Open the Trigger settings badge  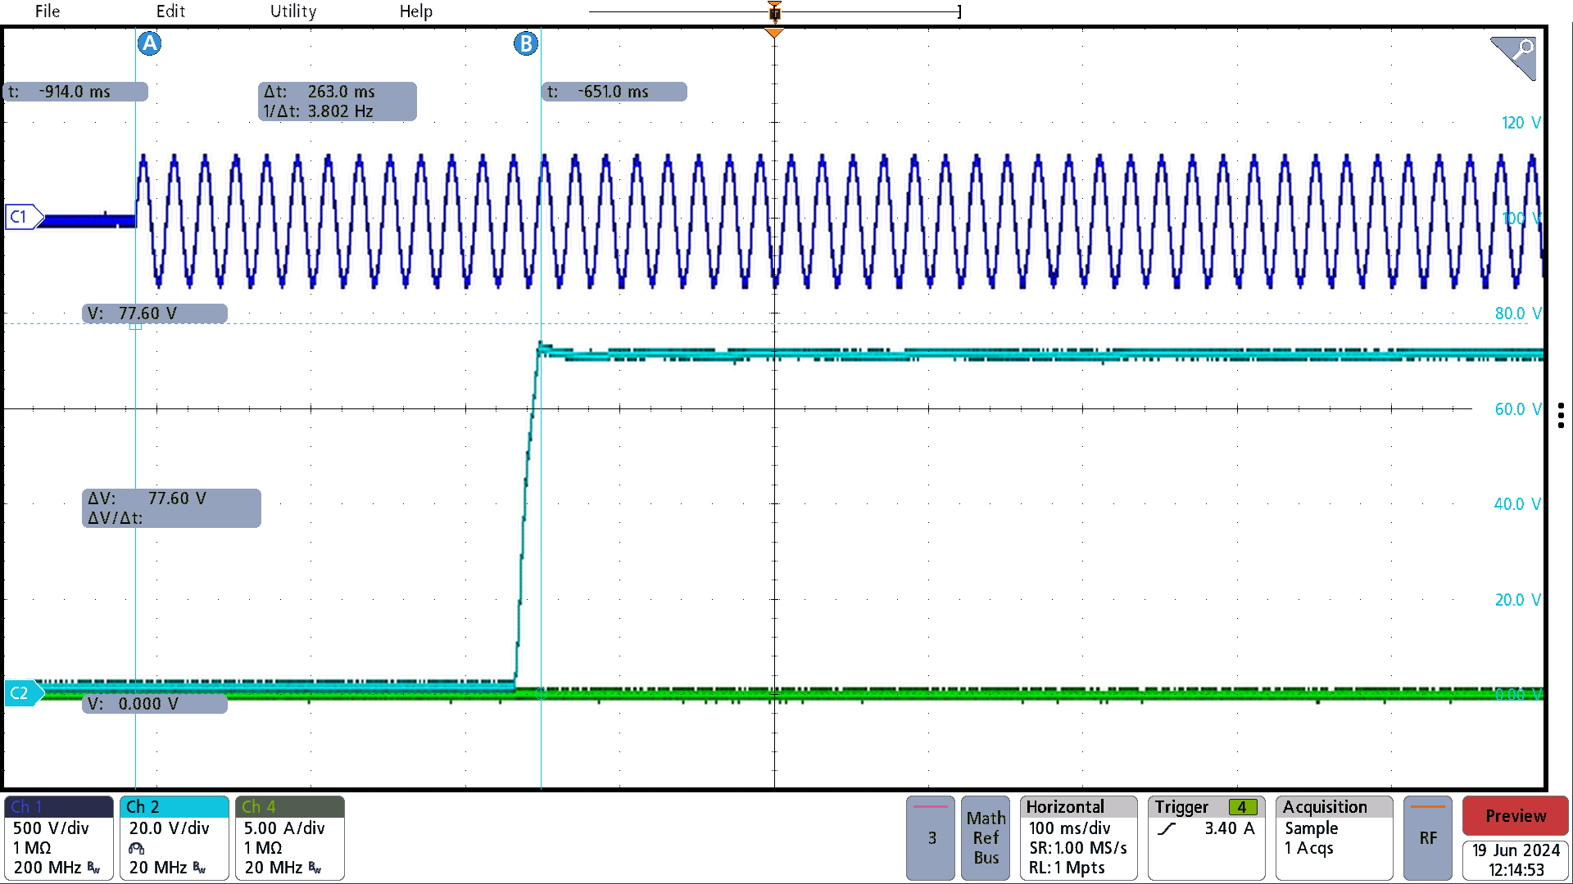(1206, 837)
